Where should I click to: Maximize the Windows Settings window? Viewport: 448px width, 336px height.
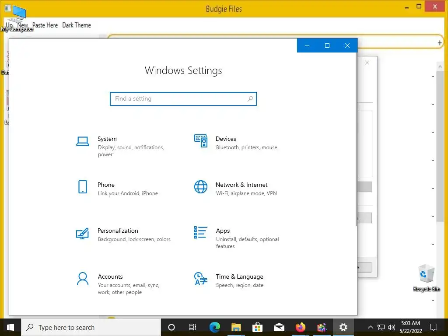tap(327, 45)
